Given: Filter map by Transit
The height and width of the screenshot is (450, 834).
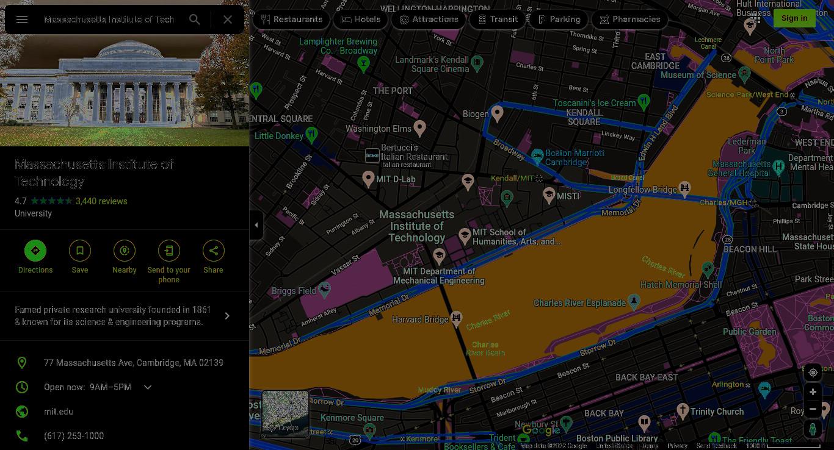Looking at the screenshot, I should [x=498, y=20].
